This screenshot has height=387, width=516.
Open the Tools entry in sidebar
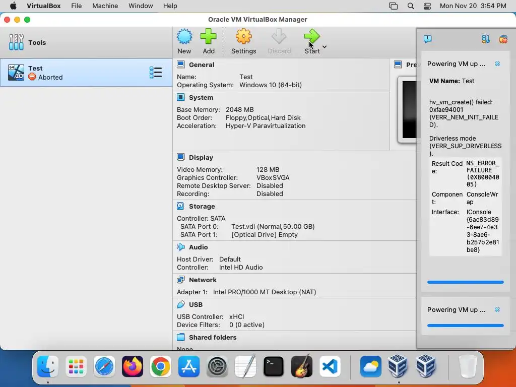coord(86,42)
